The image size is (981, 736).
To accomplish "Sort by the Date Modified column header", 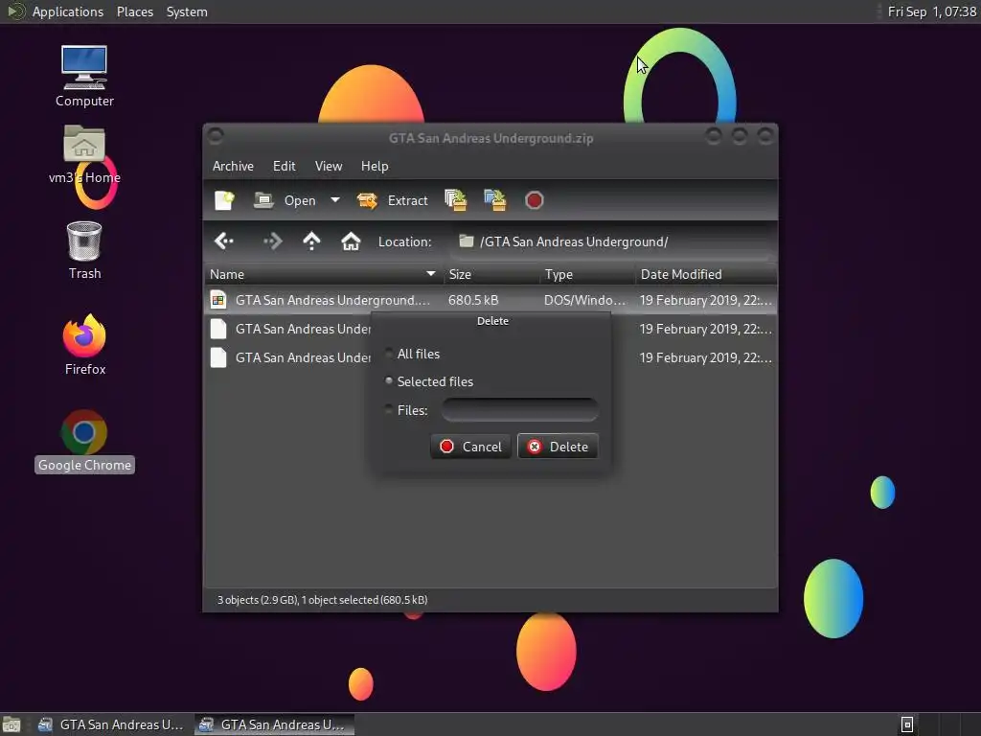I will pyautogui.click(x=706, y=274).
